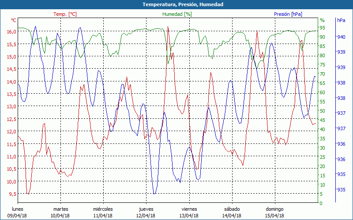
Task: Select the 'sábado 14/04/18' date label
Action: [232, 212]
